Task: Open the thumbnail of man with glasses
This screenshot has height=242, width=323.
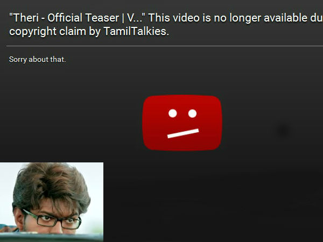Action: [x=52, y=202]
